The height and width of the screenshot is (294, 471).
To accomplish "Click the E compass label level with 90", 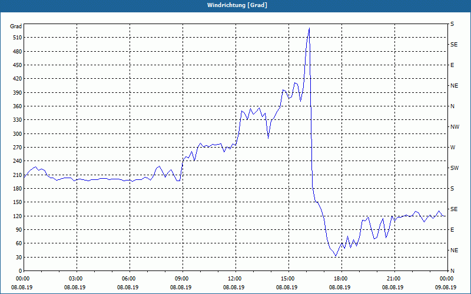I will pos(452,229).
